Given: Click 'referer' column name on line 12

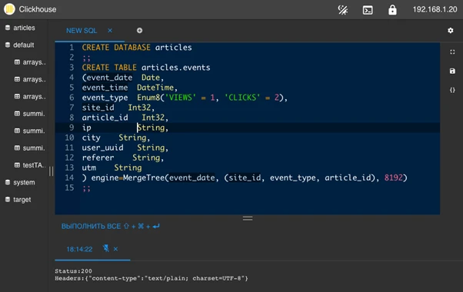Looking at the screenshot, I should 98,158.
